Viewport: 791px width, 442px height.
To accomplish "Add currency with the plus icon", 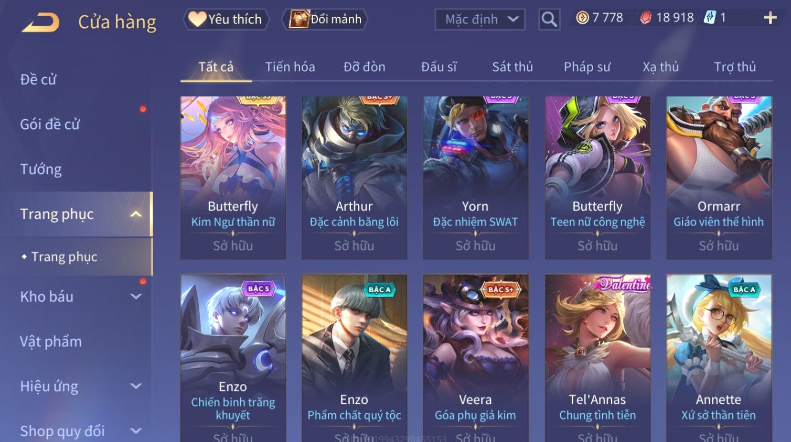I will point(770,18).
